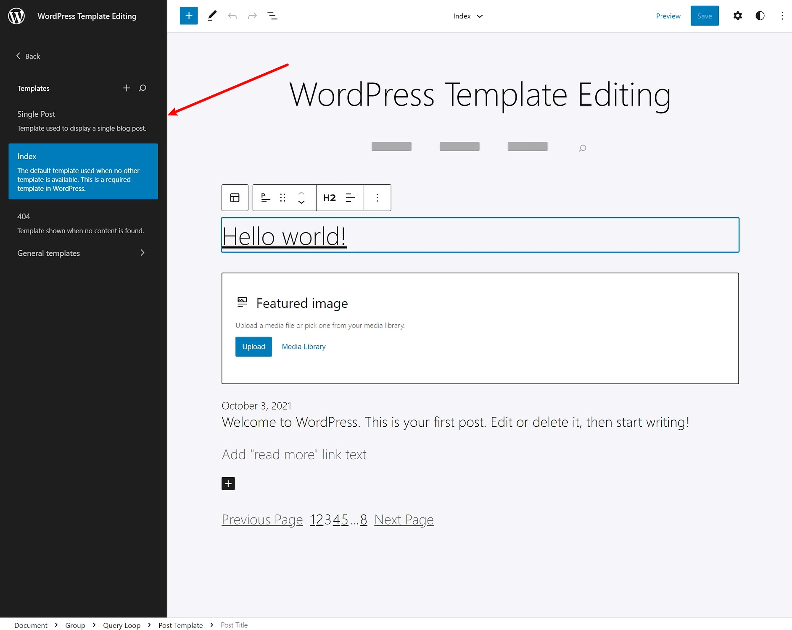Viewport: 792px width, 630px height.
Task: Open the top-right Options three-dots menu
Action: pyautogui.click(x=782, y=16)
